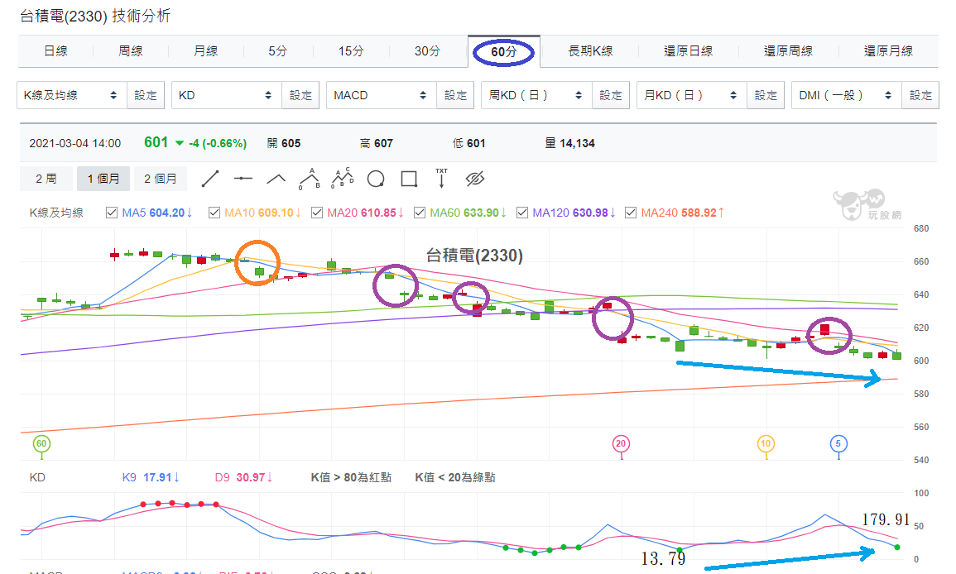The width and height of the screenshot is (956, 574).
Task: Open the 周KD(日) indicator dropdown
Action: click(x=536, y=95)
